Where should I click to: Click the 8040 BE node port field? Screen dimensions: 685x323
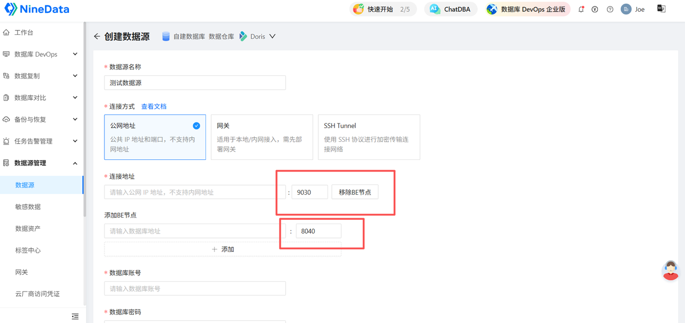click(318, 231)
